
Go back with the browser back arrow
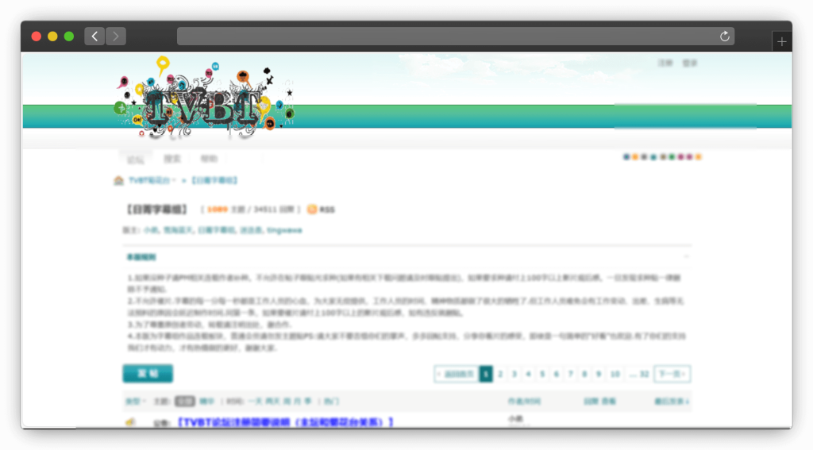[x=94, y=37]
